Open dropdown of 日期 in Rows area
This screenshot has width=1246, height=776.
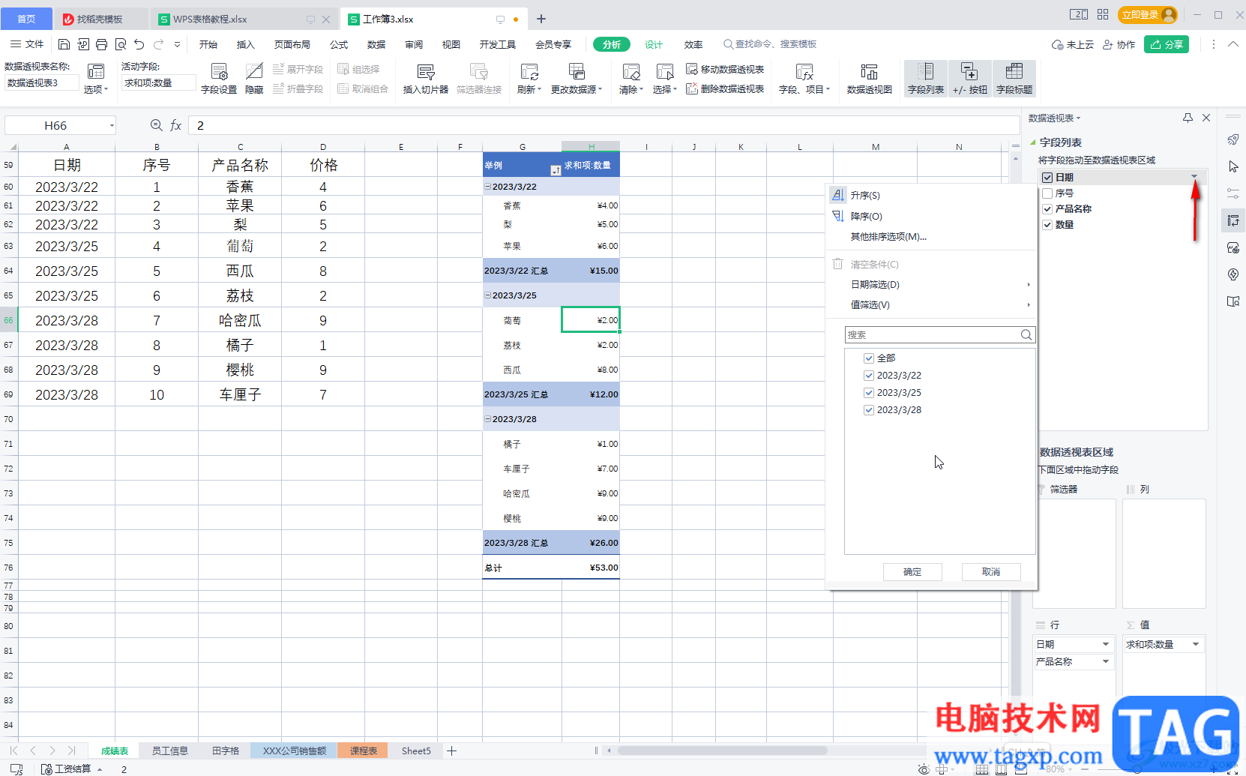[1105, 644]
